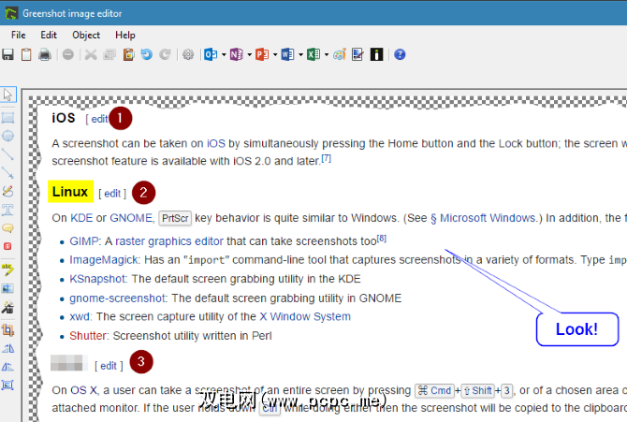Expand the Excel export dropdown arrow
The width and height of the screenshot is (627, 422).
click(x=327, y=55)
